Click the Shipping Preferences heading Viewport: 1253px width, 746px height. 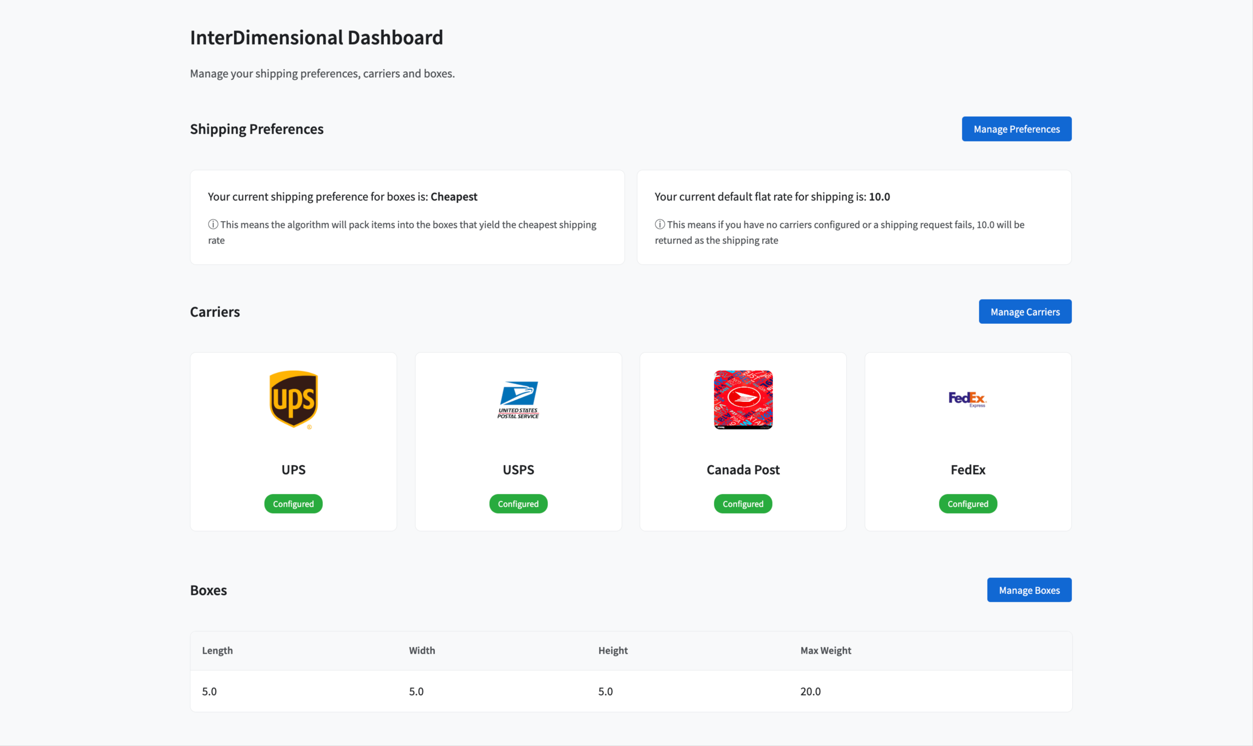pos(257,129)
